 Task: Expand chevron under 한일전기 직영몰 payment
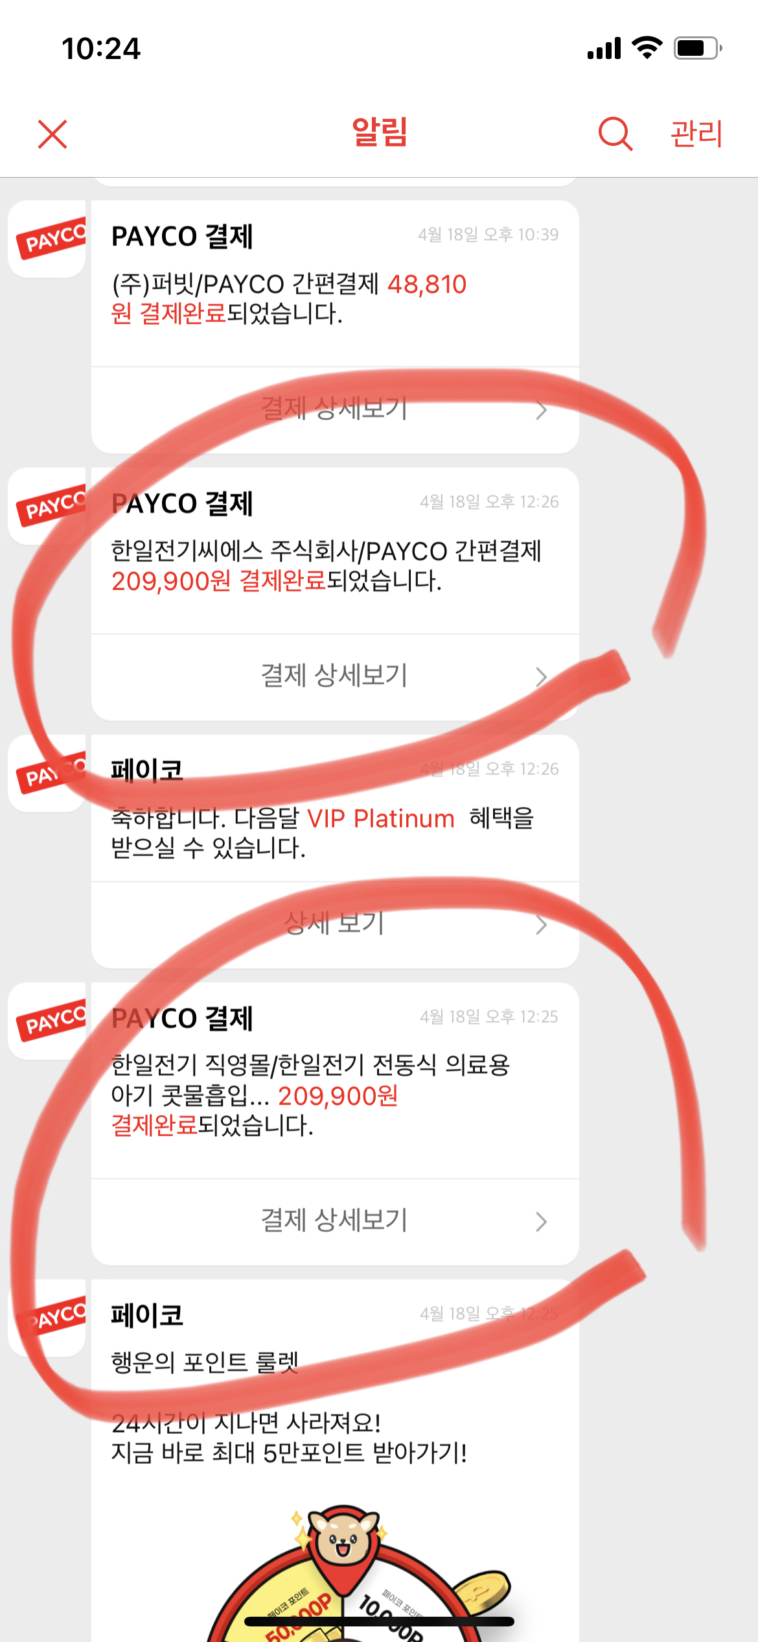pyautogui.click(x=542, y=1222)
